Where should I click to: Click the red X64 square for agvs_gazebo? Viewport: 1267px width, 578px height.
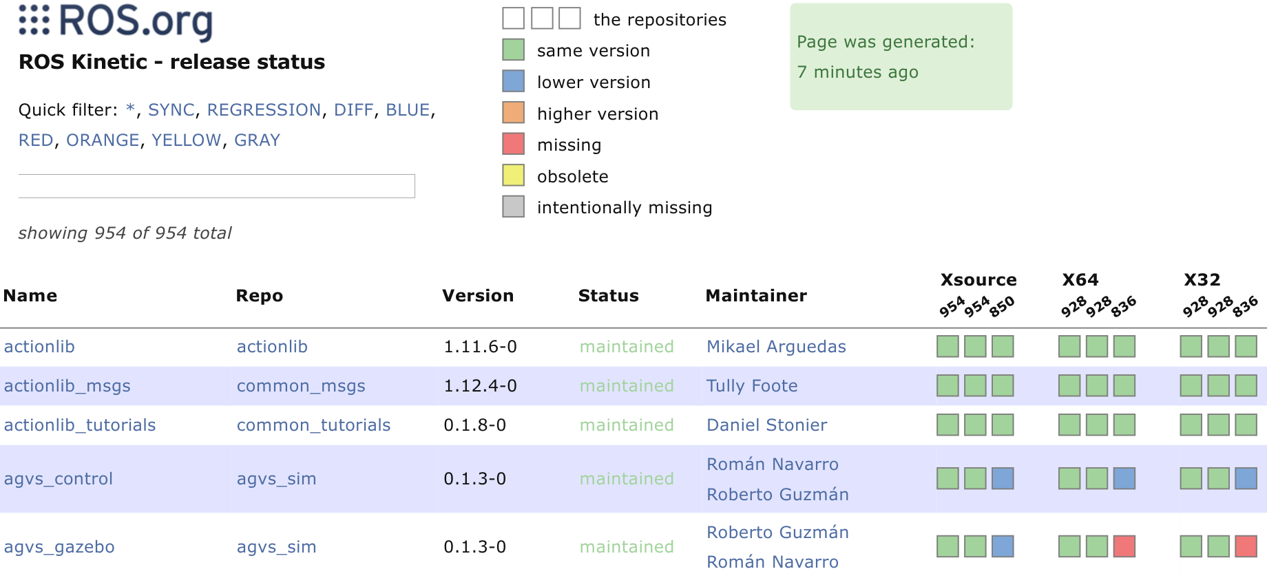[x=1124, y=546]
